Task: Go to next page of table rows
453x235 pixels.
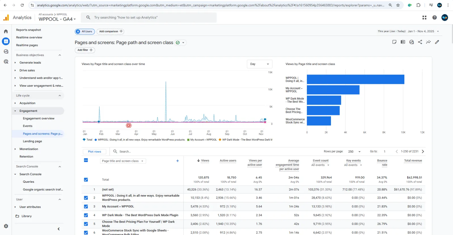Action: click(x=423, y=151)
